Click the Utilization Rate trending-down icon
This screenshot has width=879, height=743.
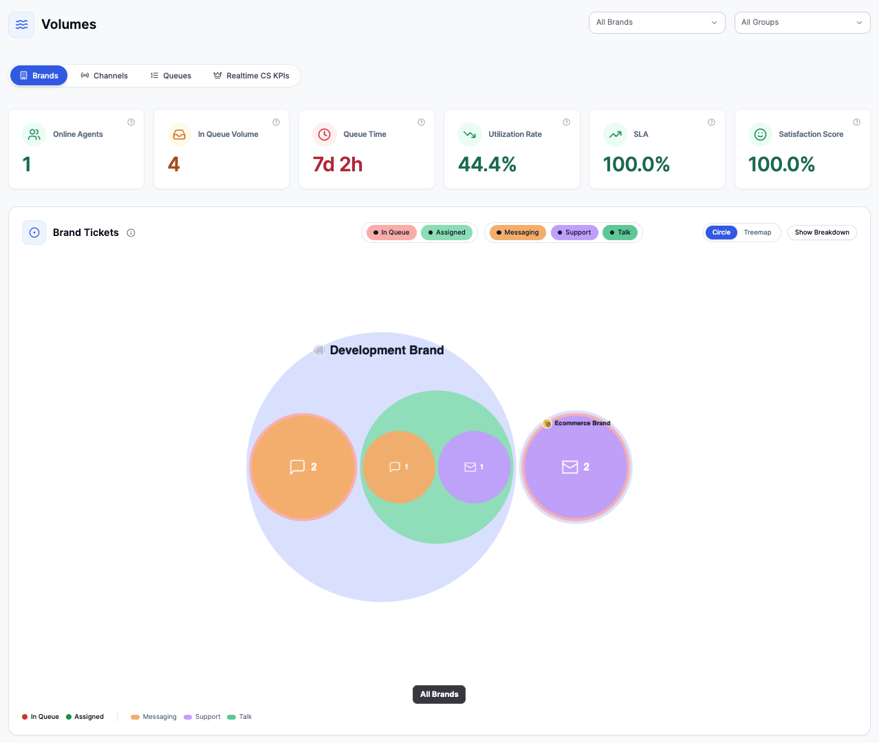point(469,134)
